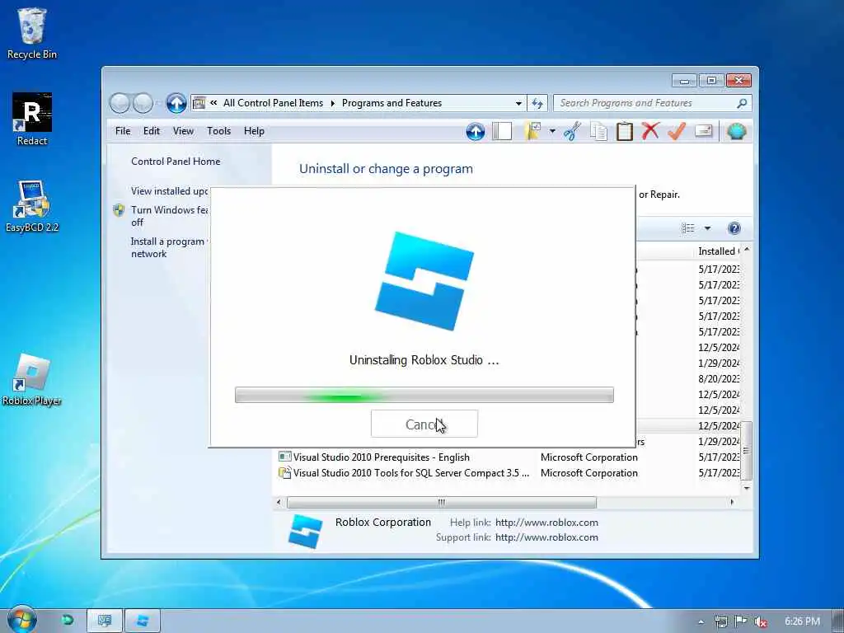Click the red X Delete icon in the toolbar
Image resolution: width=844 pixels, height=633 pixels.
click(650, 131)
